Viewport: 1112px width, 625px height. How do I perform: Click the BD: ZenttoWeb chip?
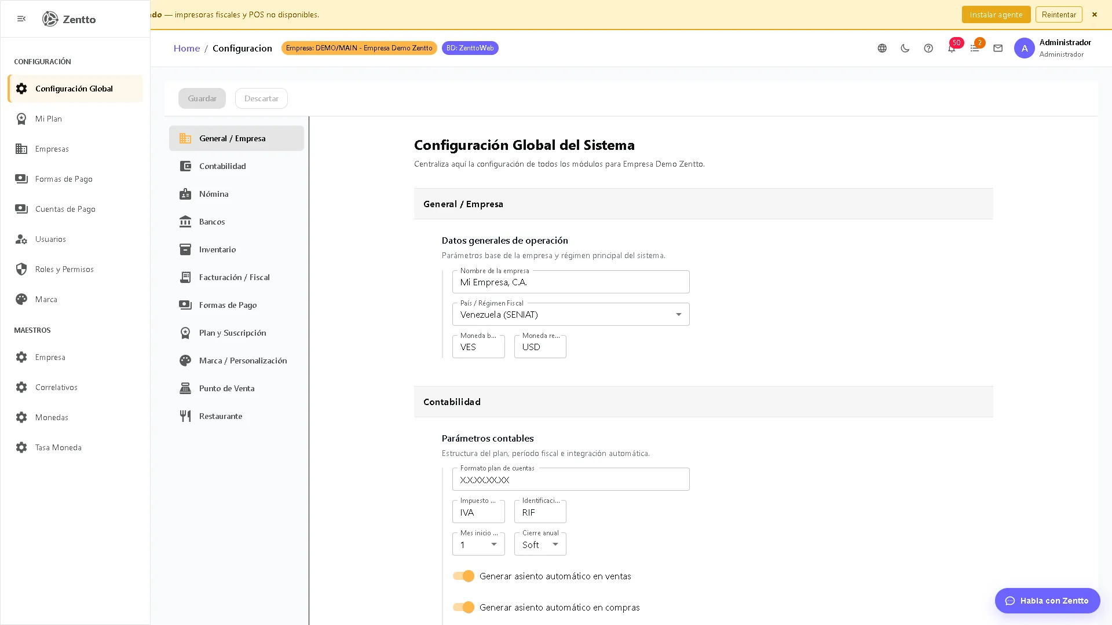(470, 48)
